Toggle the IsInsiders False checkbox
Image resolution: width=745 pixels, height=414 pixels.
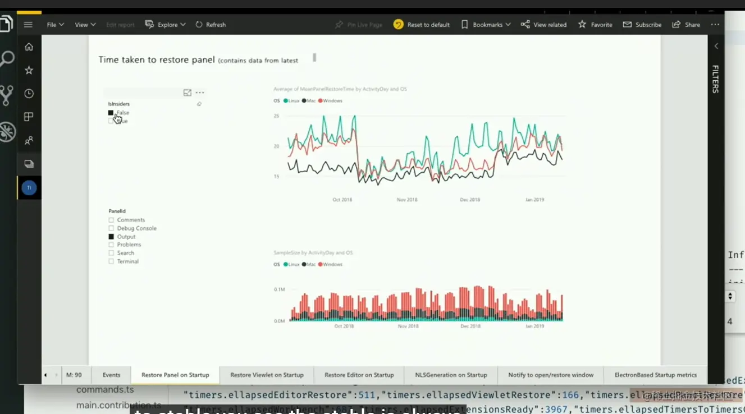pyautogui.click(x=111, y=113)
